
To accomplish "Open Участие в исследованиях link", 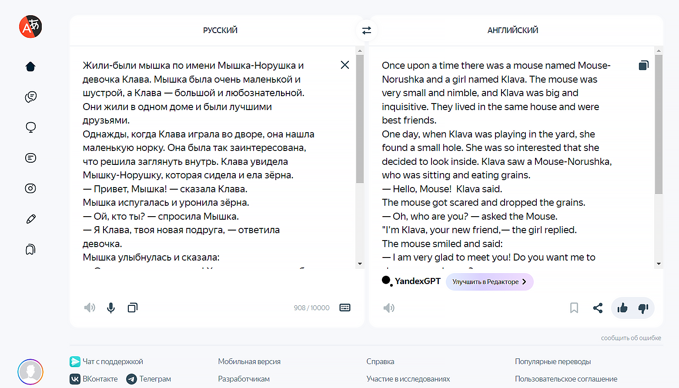I will tap(408, 379).
